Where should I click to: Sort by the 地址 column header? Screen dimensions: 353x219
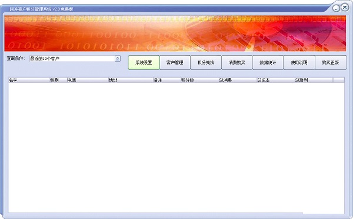131,80
